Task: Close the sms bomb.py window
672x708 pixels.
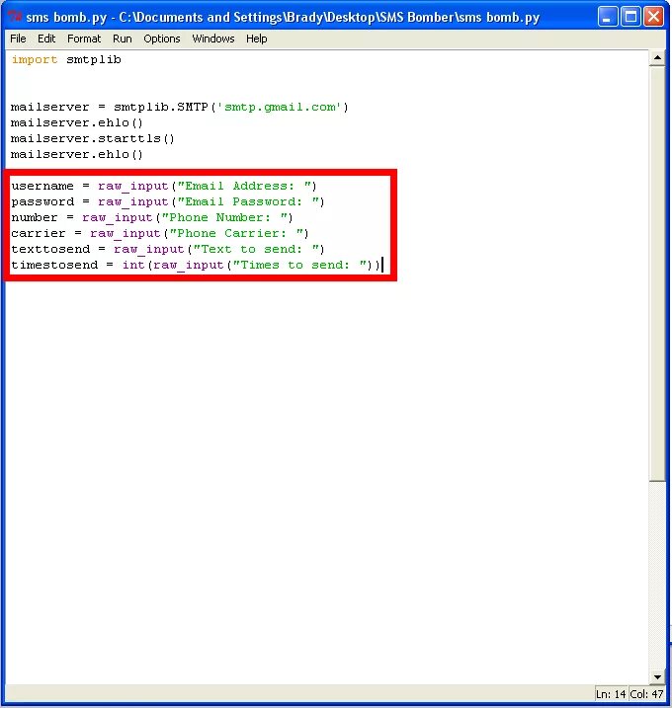Action: (x=653, y=17)
